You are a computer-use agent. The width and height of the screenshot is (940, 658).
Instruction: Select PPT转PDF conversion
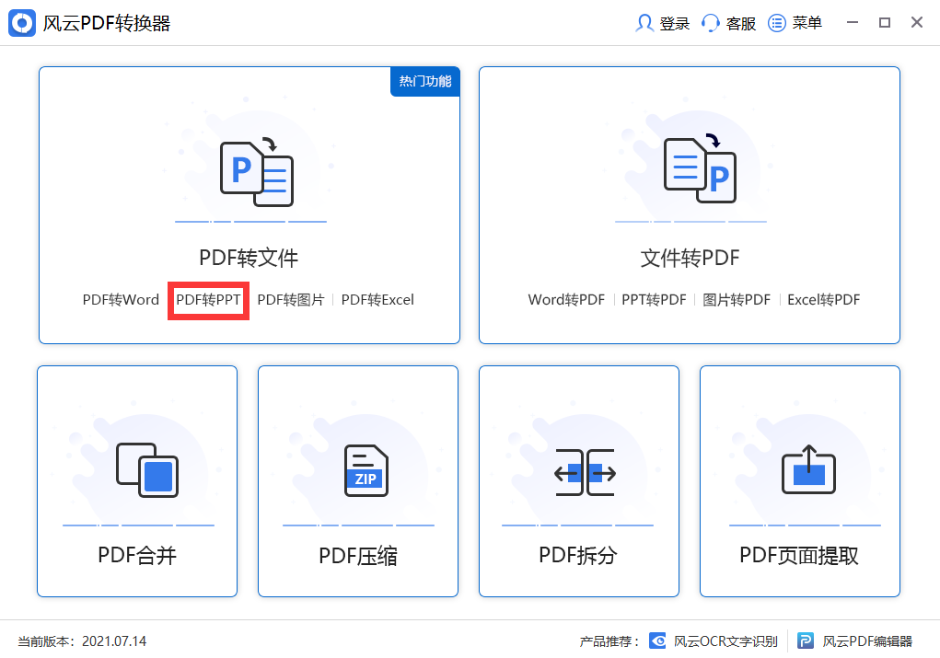tap(654, 300)
